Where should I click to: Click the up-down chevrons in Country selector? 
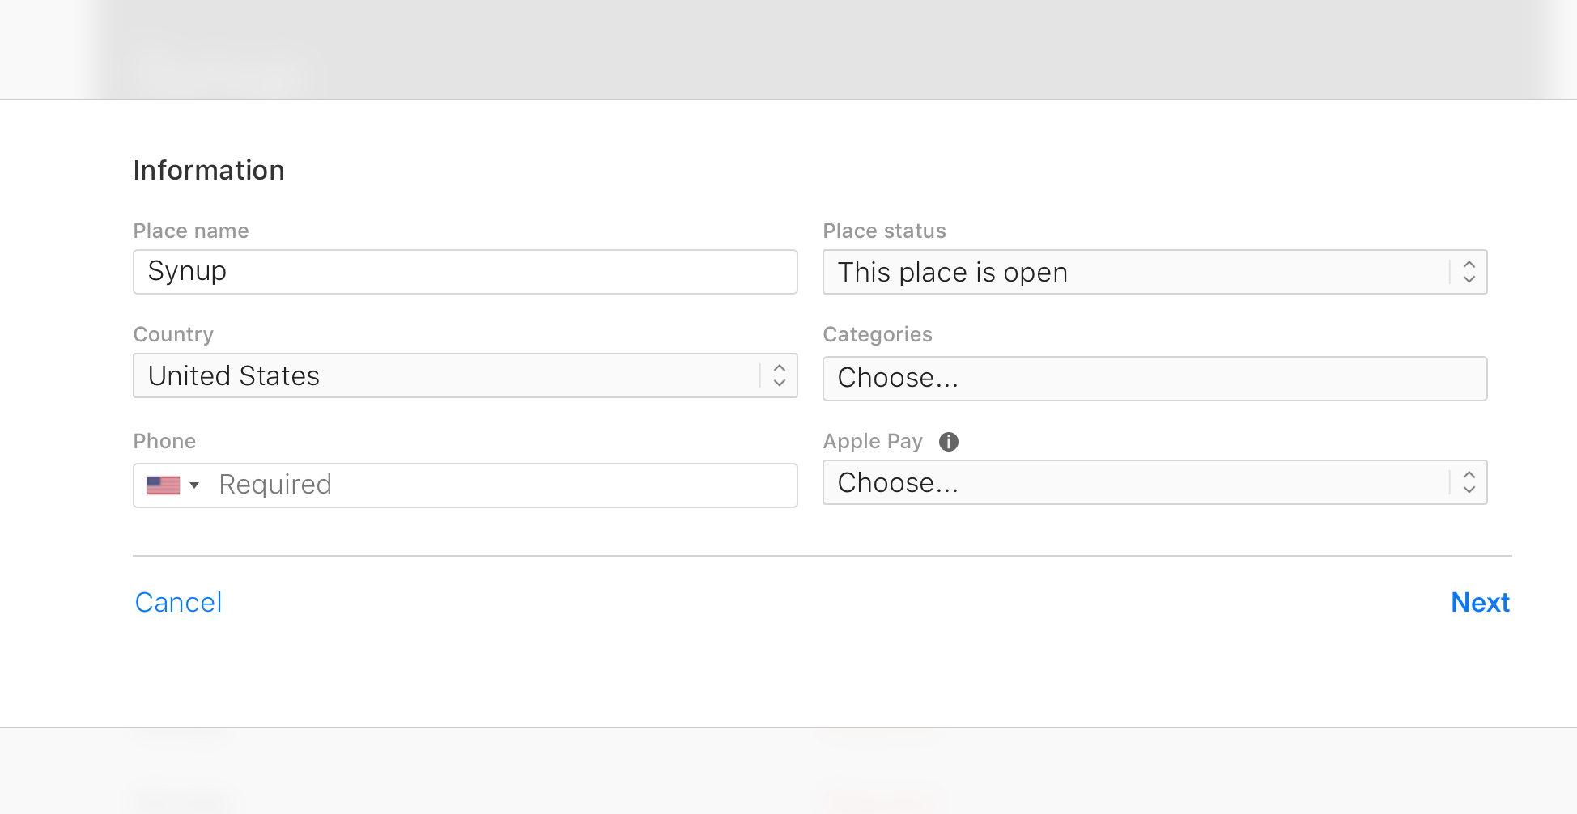click(779, 375)
